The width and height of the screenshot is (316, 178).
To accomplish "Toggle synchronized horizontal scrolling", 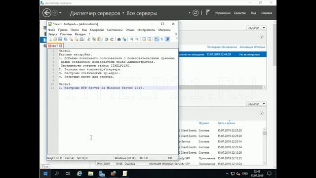I will [x=149, y=39].
